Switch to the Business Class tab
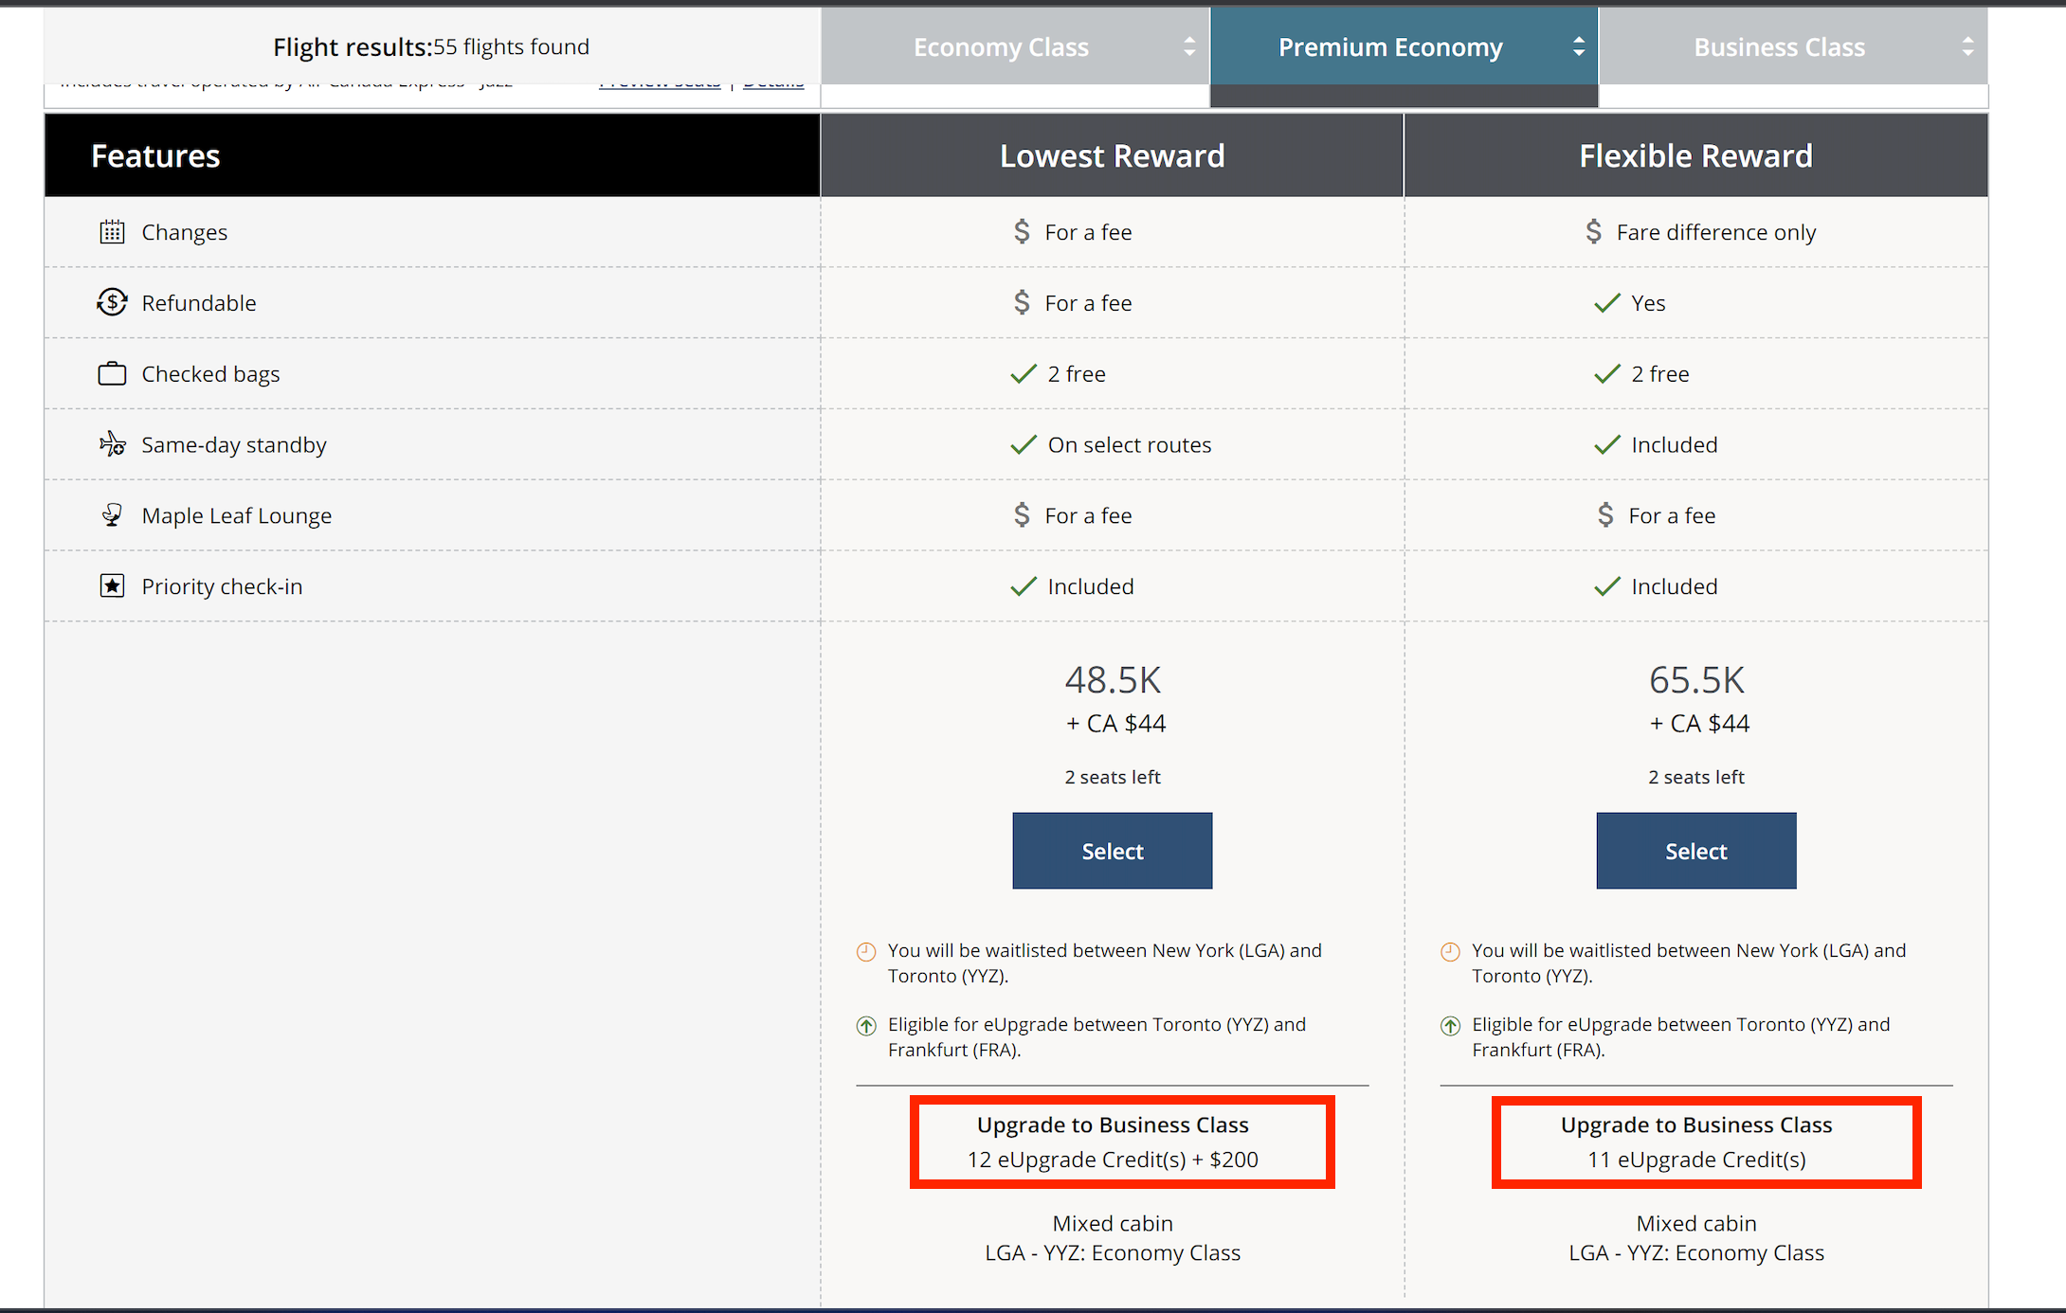The image size is (2066, 1313). [1779, 46]
